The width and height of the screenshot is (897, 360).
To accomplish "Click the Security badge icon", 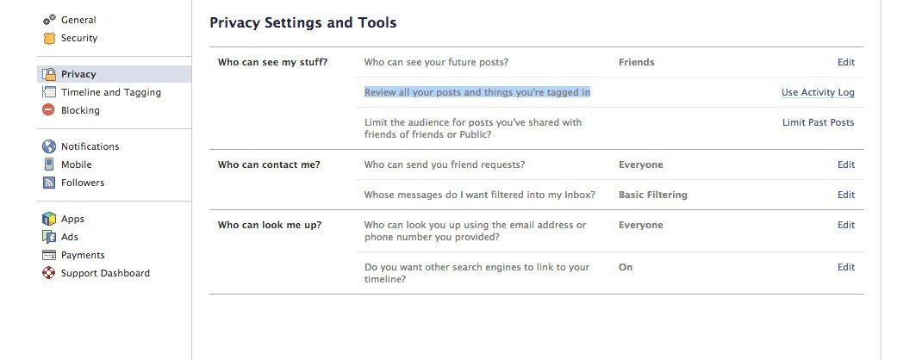I will (x=49, y=38).
